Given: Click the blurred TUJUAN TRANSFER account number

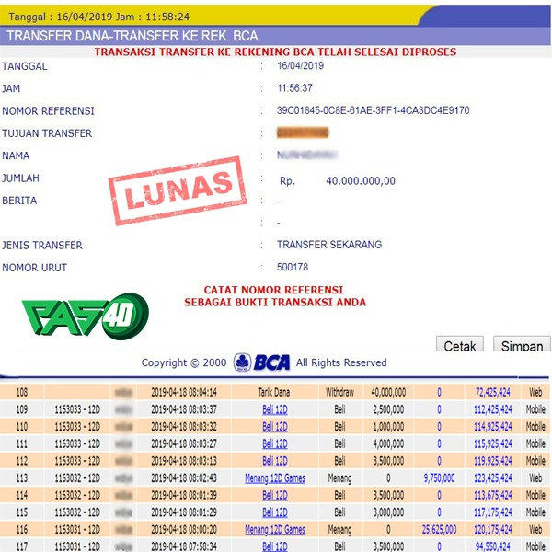Looking at the screenshot, I should click(x=303, y=132).
